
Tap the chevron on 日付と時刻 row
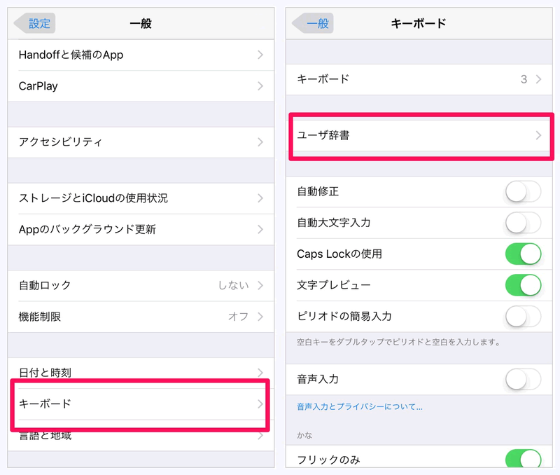[260, 373]
